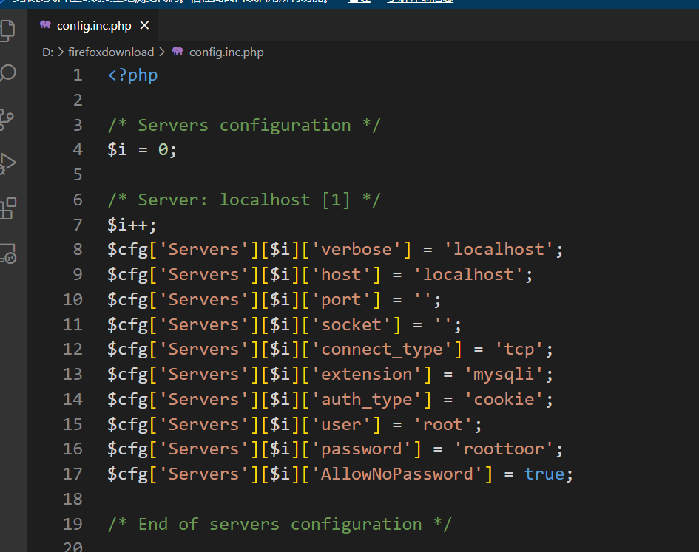Click the 'port' key on line 10
Viewport: 699px width, 552px height.
tap(341, 299)
